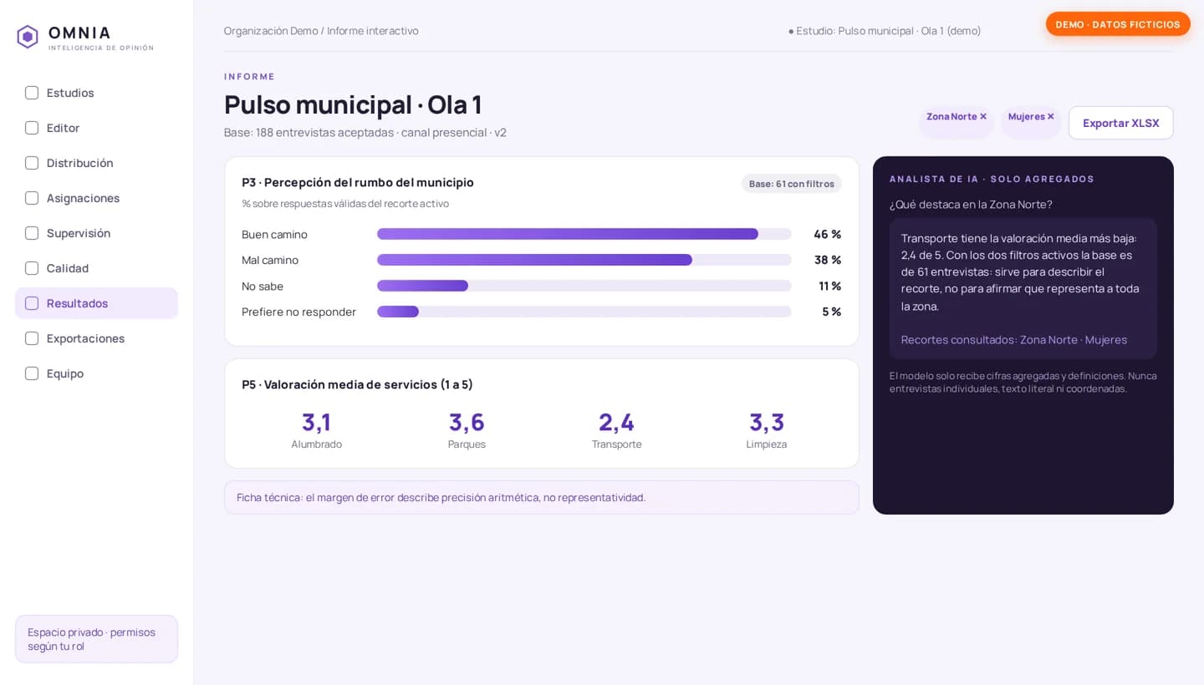This screenshot has width=1204, height=685.
Task: Open the Estudios section
Action: 96,93
